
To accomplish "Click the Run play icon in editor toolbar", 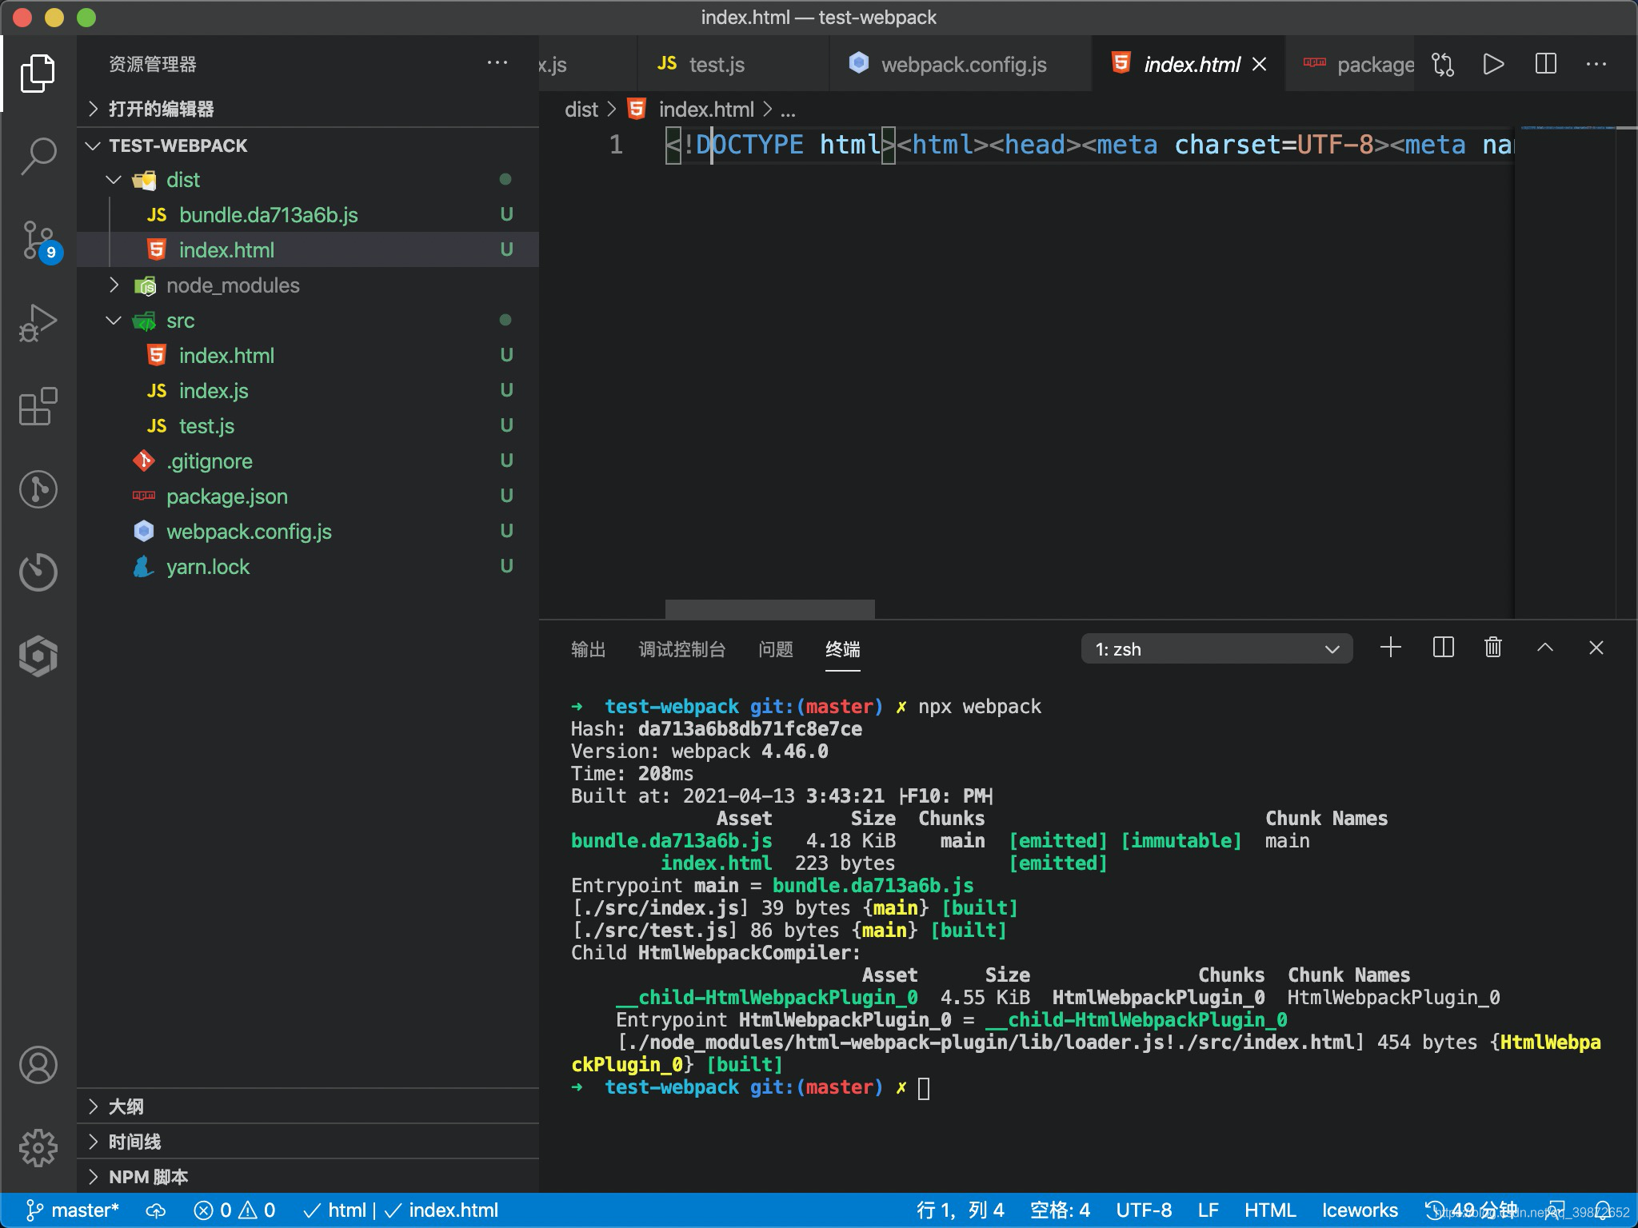I will 1493,64.
